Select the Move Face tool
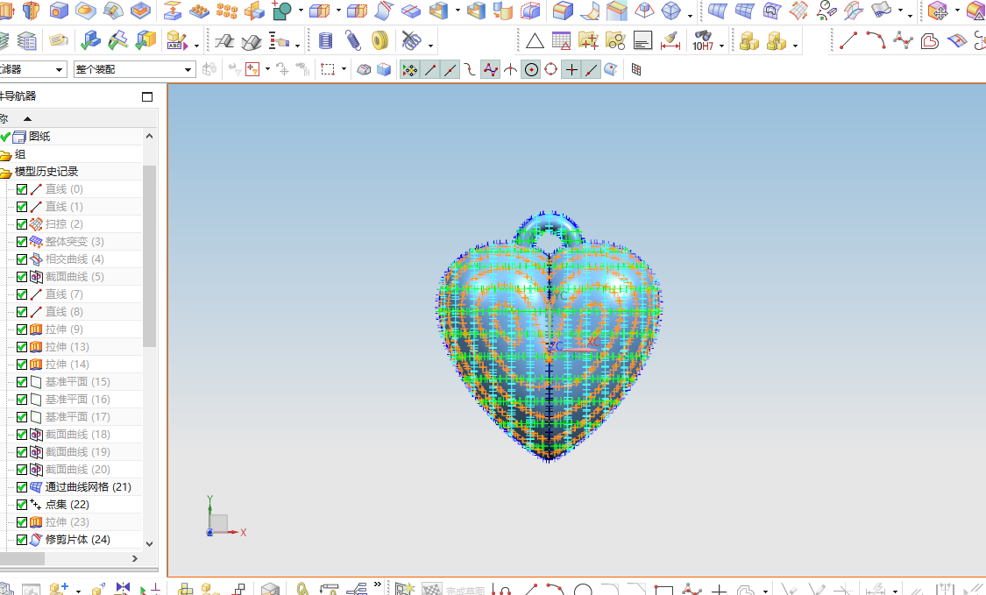The image size is (986, 595). [937, 10]
